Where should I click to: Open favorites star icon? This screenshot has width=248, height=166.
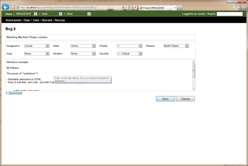point(239,7)
